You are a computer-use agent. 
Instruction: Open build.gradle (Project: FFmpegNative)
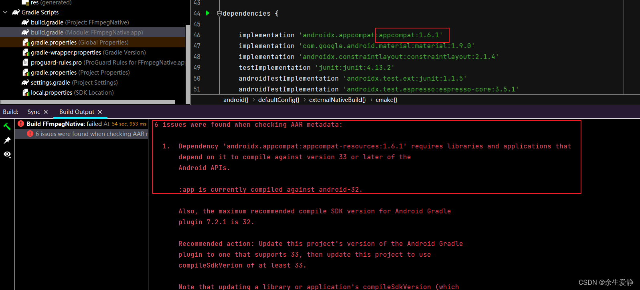point(80,22)
